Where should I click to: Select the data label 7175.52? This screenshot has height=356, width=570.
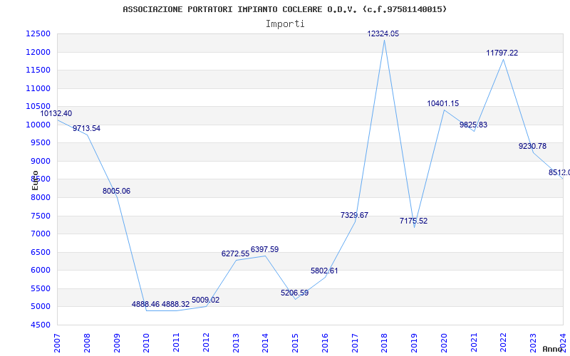[414, 221]
